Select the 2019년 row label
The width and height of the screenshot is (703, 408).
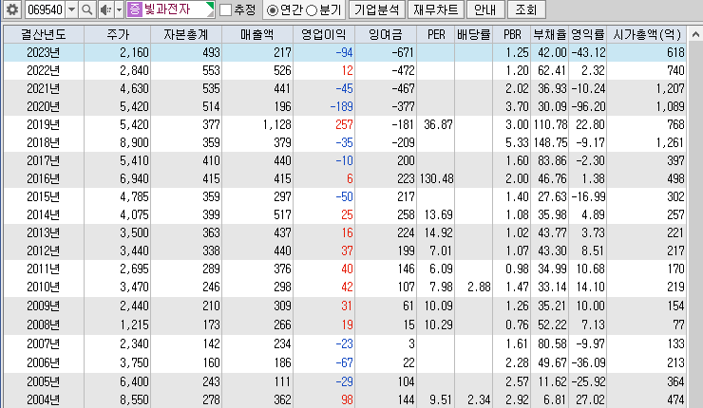click(44, 124)
